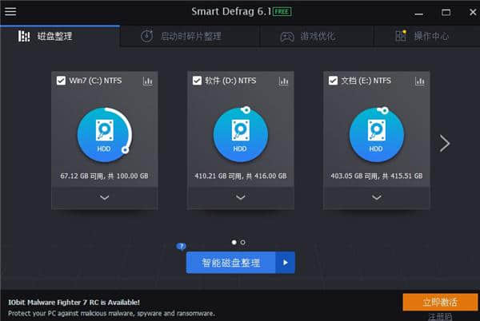This screenshot has height=321, width=480.
Task: Click the 软件 (D:) HDD disk icon
Action: [x=240, y=133]
